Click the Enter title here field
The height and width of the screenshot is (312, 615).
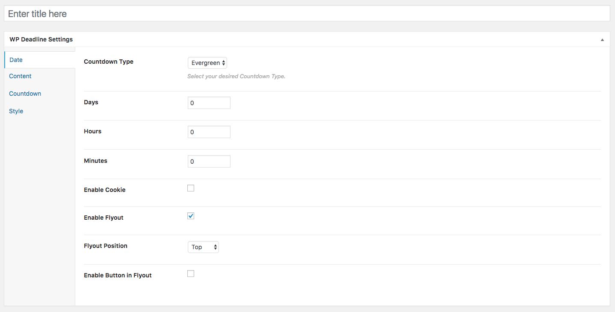coord(307,14)
